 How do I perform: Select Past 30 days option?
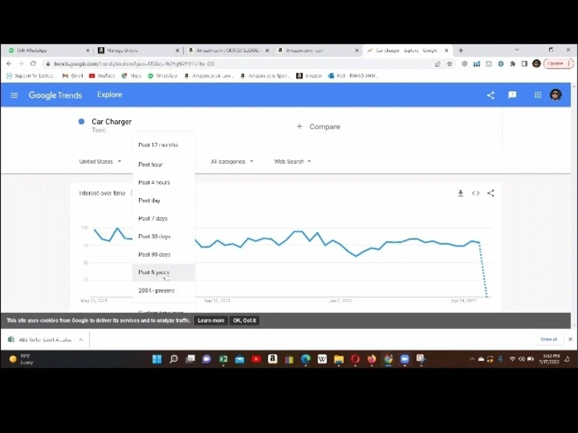(164, 236)
